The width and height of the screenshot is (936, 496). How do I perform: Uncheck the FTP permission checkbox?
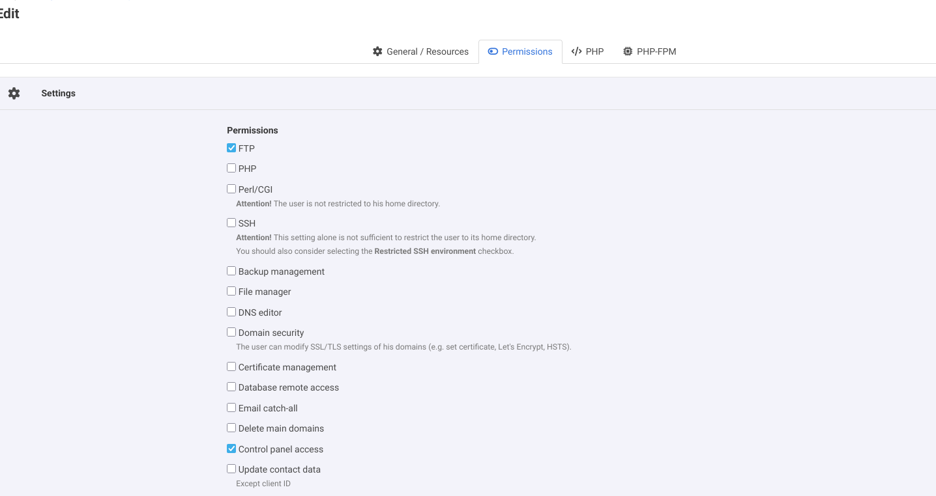pyautogui.click(x=231, y=148)
